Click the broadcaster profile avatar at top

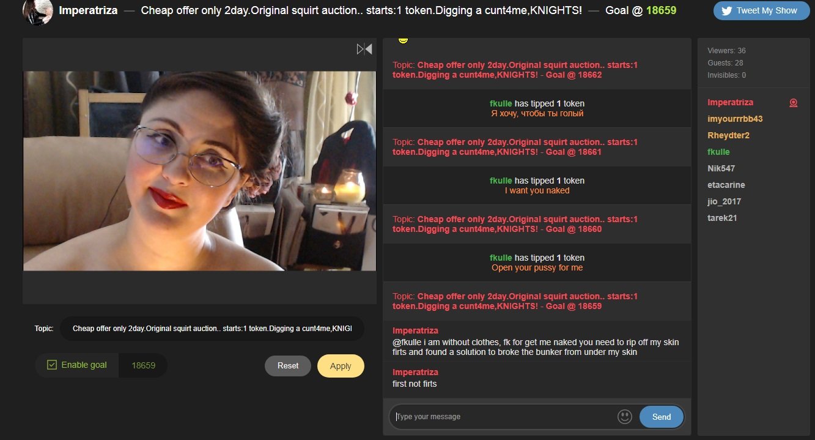click(x=37, y=11)
